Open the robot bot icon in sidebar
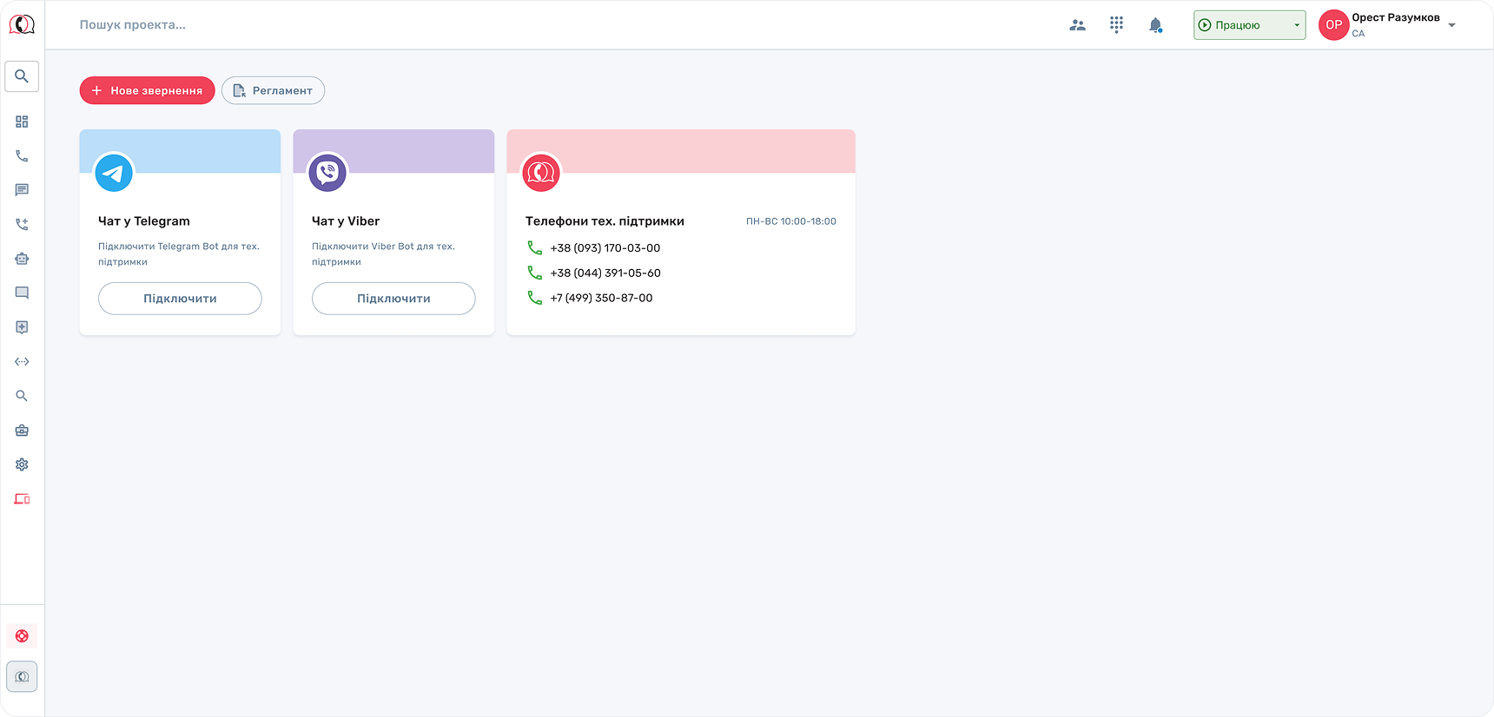 pyautogui.click(x=22, y=259)
